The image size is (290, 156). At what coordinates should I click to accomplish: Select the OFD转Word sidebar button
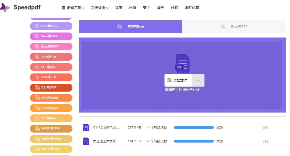pyautogui.click(x=51, y=118)
